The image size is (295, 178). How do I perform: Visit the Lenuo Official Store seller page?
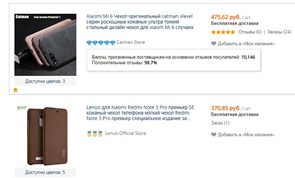(126, 133)
